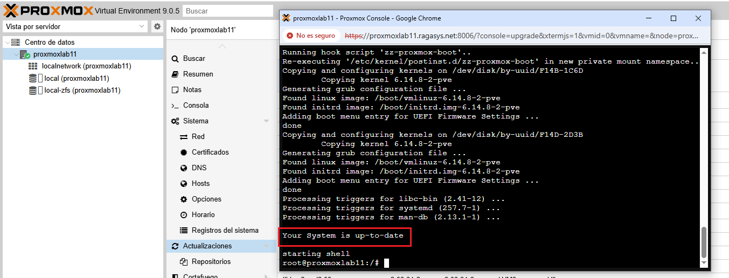Click the Opciones gear icon
The width and height of the screenshot is (729, 278).
point(184,199)
